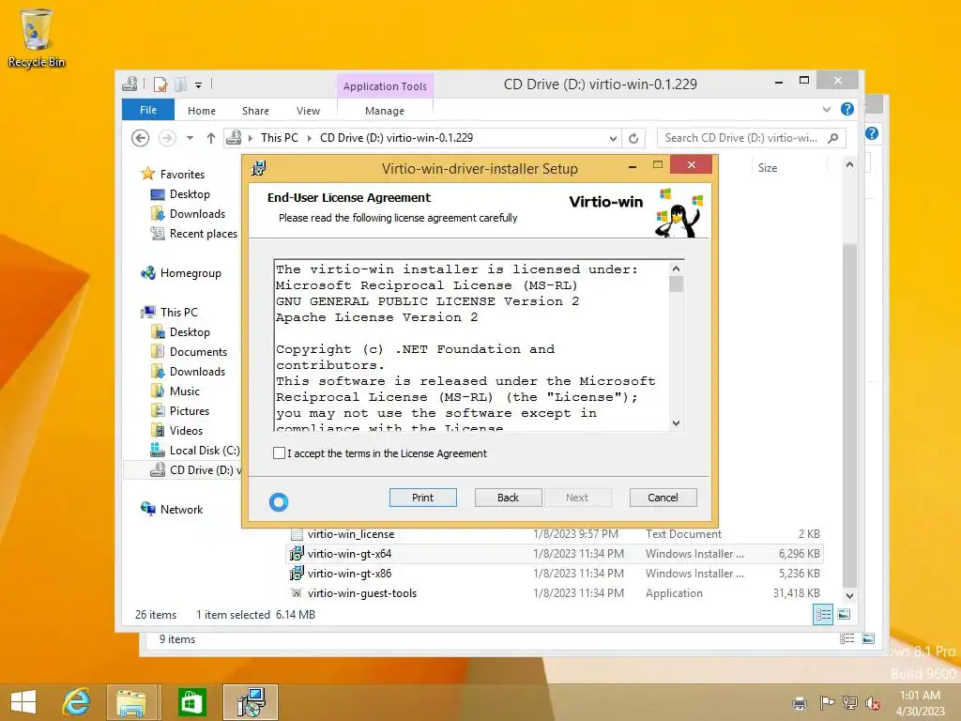Switch to Large icons view layout
This screenshot has width=961, height=721.
pos(844,614)
